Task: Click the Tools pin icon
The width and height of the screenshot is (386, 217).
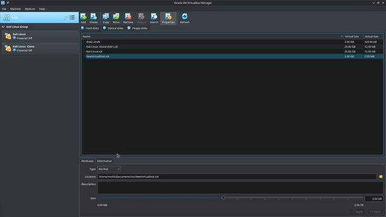Action: 66,17
